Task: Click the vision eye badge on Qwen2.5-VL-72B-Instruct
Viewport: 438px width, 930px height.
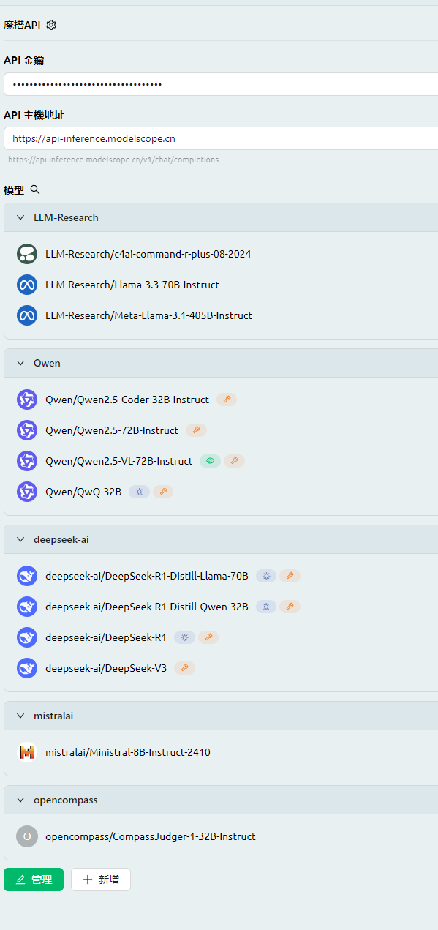Action: coord(210,461)
